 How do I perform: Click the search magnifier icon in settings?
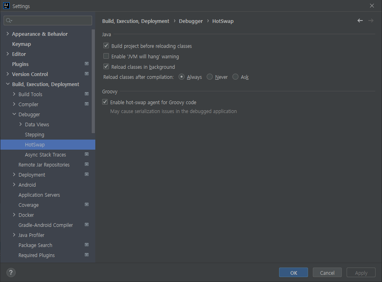[x=9, y=21]
